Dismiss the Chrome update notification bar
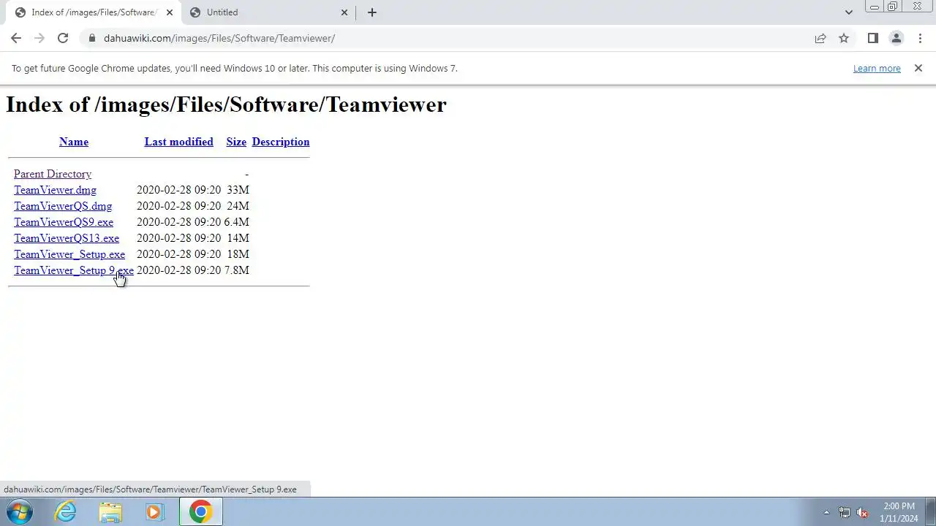The image size is (936, 526). pos(918,68)
